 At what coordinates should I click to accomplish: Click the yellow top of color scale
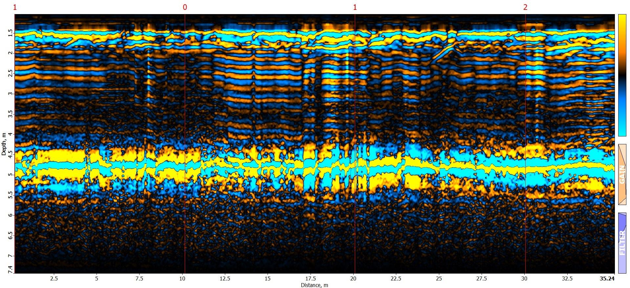[x=622, y=20]
